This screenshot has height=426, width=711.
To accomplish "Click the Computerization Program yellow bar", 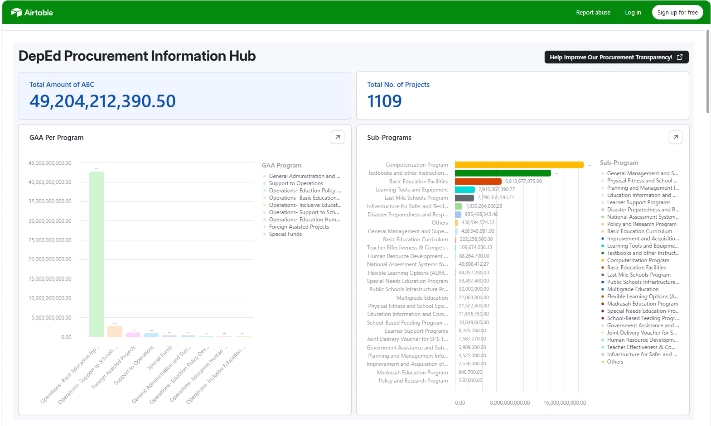I will coord(519,165).
